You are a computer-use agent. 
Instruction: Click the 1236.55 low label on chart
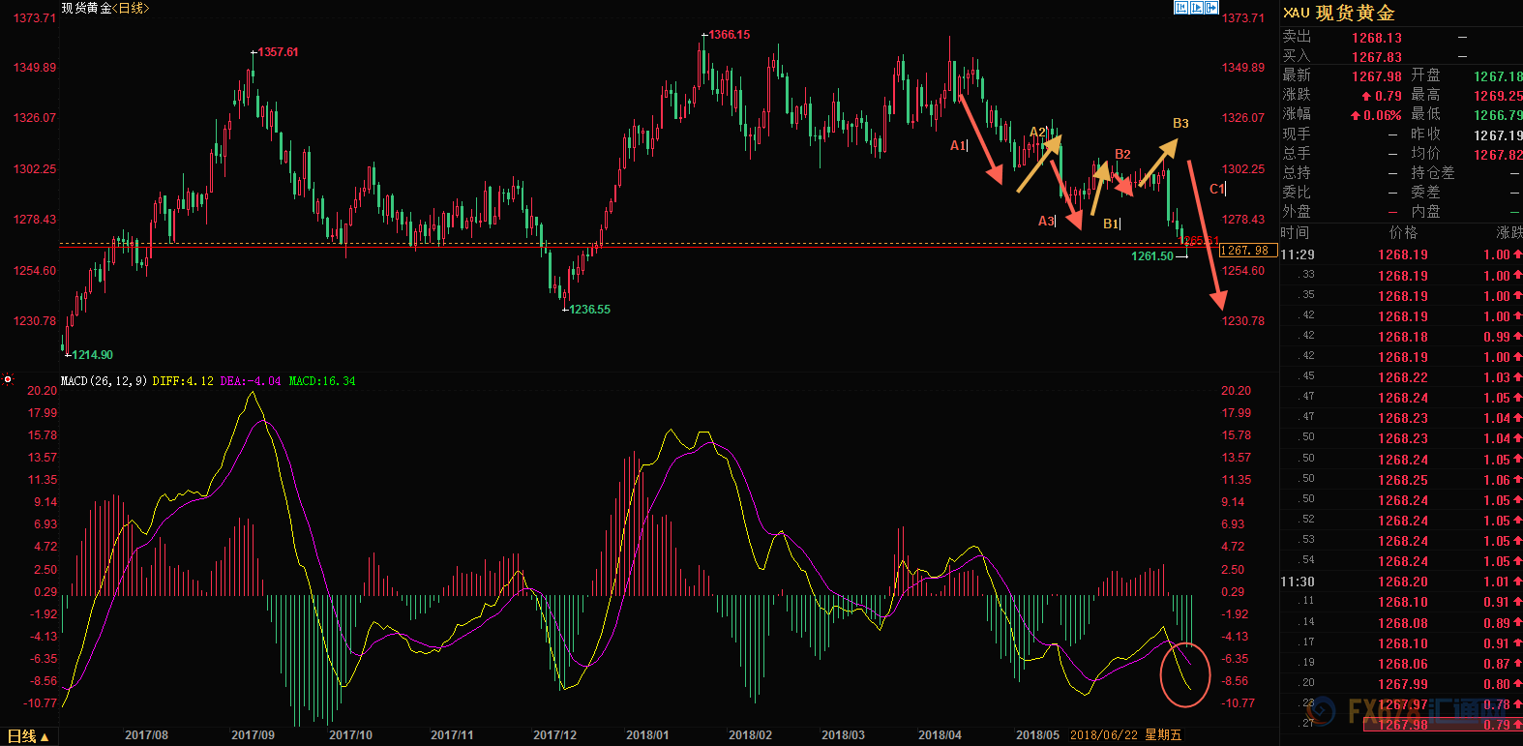(x=589, y=310)
